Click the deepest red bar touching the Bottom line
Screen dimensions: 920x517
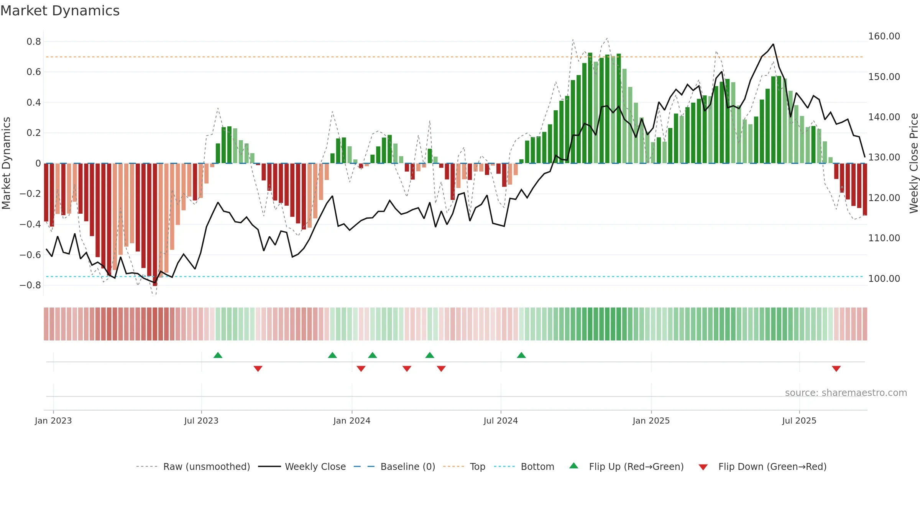coord(155,224)
